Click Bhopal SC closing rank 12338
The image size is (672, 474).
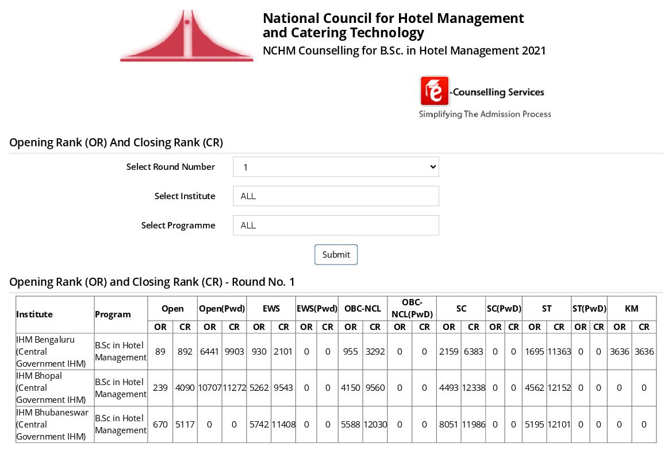tap(474, 388)
